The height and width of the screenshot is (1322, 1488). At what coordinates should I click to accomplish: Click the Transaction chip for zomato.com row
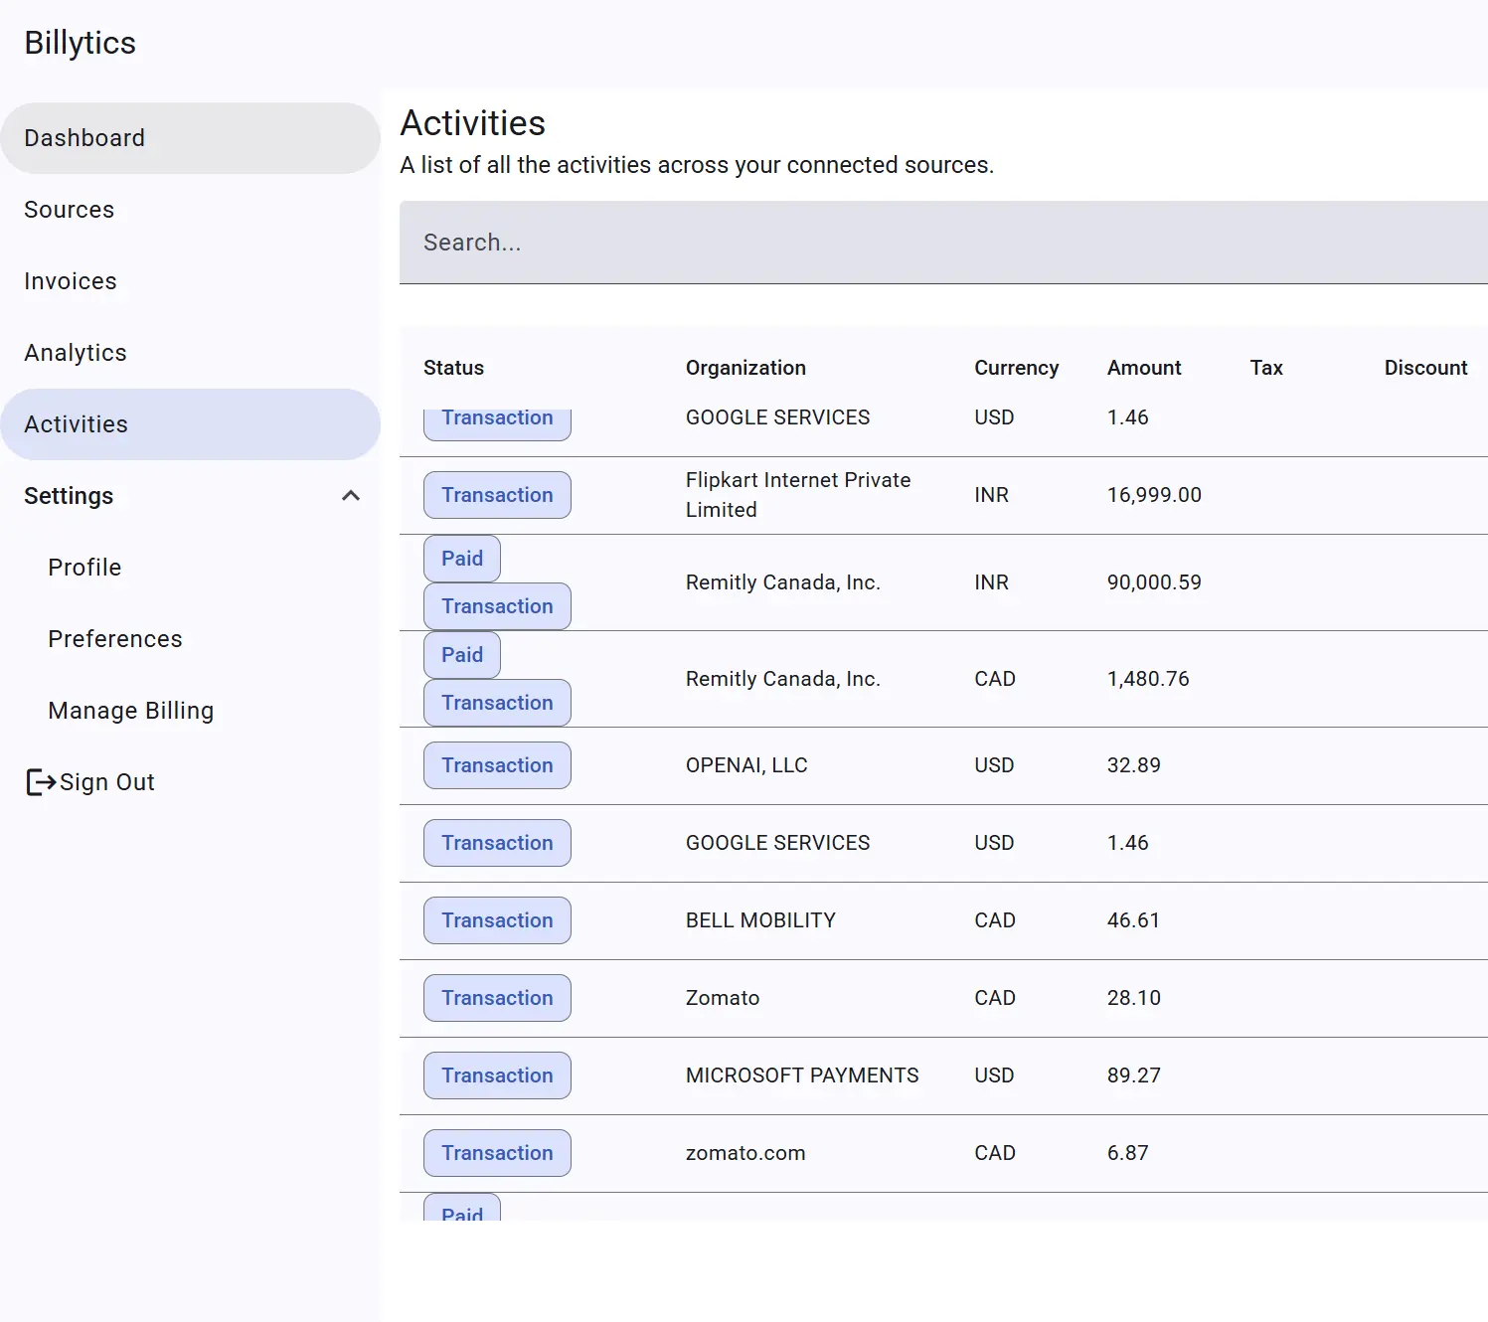pos(497,1153)
